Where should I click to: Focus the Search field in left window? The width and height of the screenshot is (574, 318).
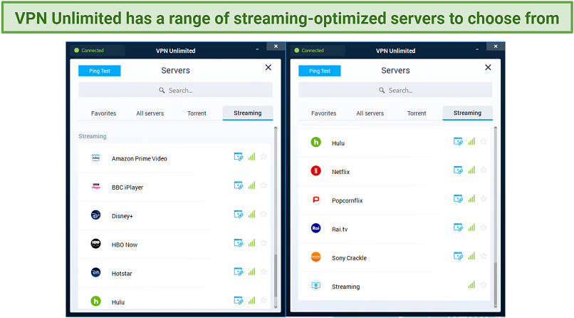pyautogui.click(x=175, y=90)
